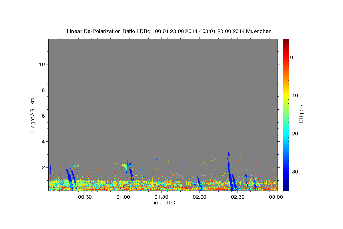Click the height tick label 4
343x229 pixels.
(x=43, y=142)
